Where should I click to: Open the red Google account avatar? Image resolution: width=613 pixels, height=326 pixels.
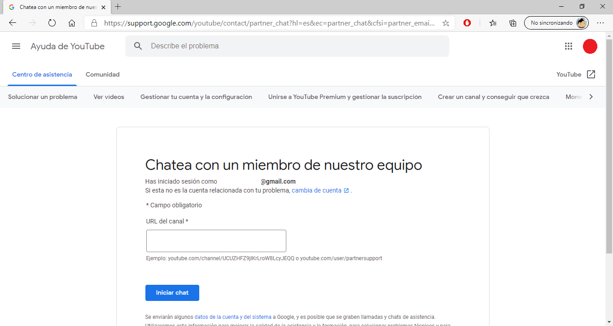point(590,46)
